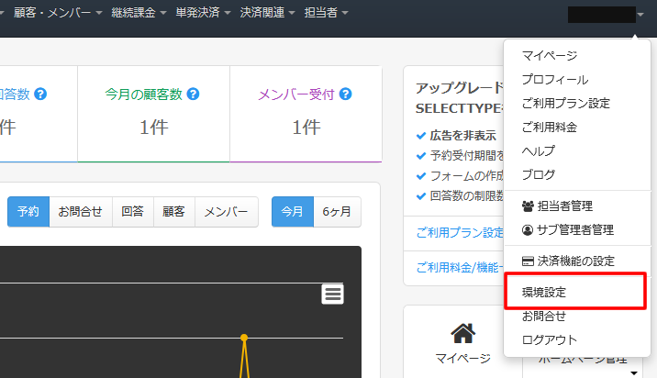Select the 予約 chart toggle

pos(28,211)
